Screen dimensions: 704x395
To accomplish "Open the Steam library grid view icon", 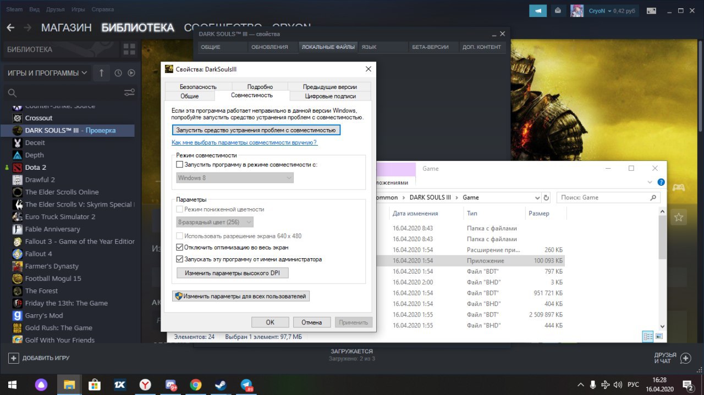I will (129, 49).
